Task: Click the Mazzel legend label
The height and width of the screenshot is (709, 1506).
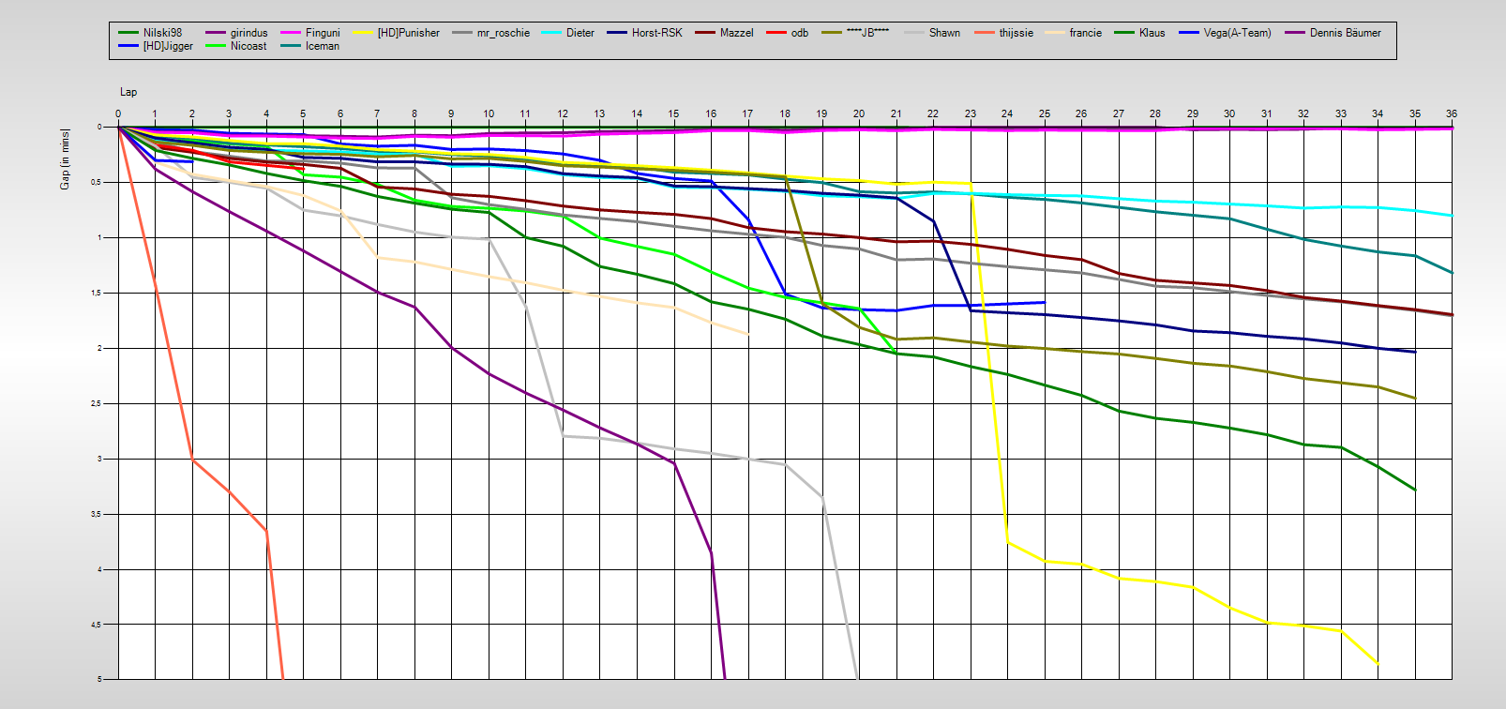Action: point(736,33)
